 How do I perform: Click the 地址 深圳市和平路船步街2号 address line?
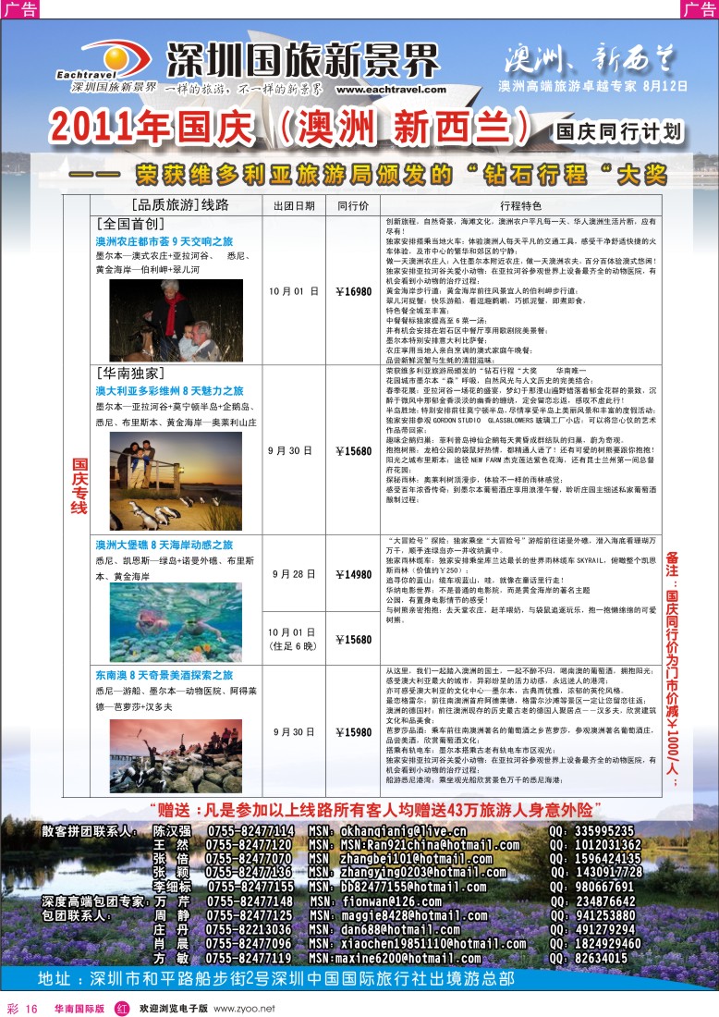(275, 979)
